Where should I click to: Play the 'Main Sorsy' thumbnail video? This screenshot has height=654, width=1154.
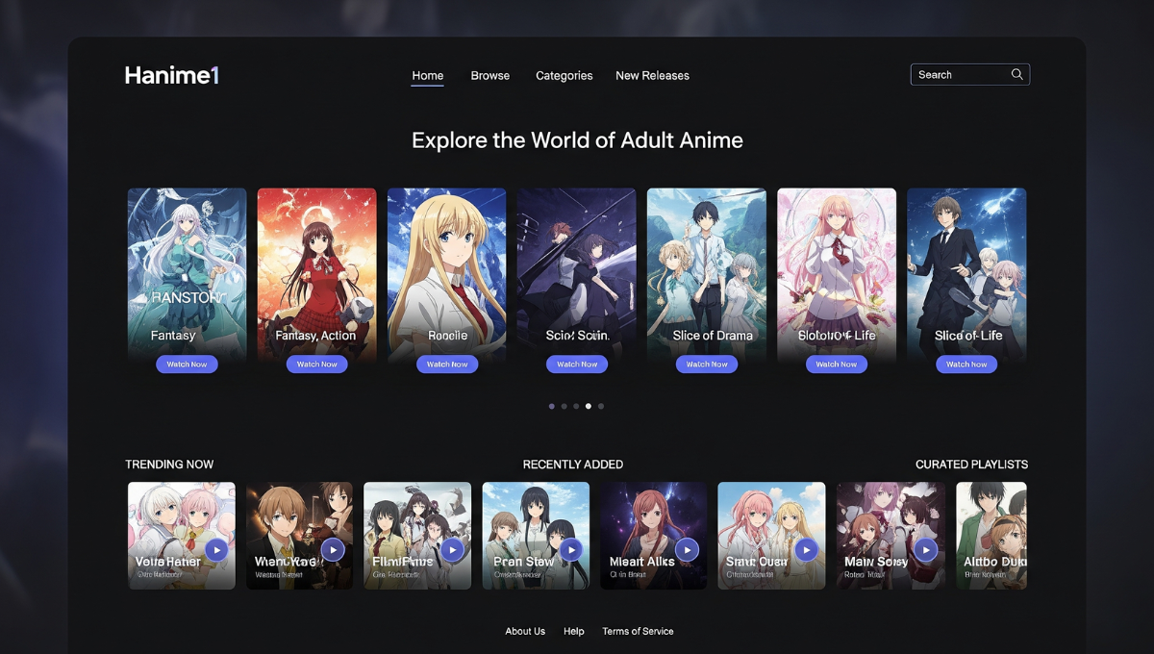(925, 549)
